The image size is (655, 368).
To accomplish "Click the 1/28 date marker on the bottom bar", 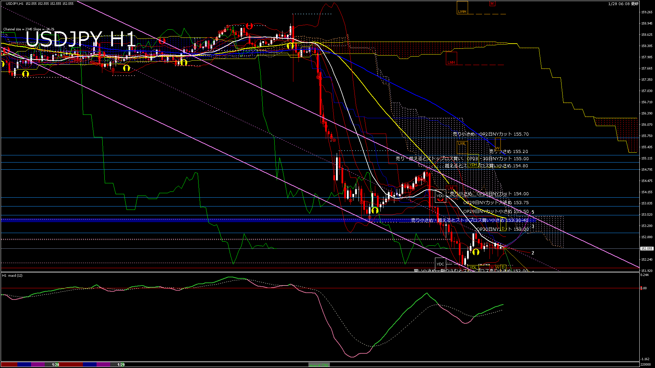I will (x=55, y=364).
